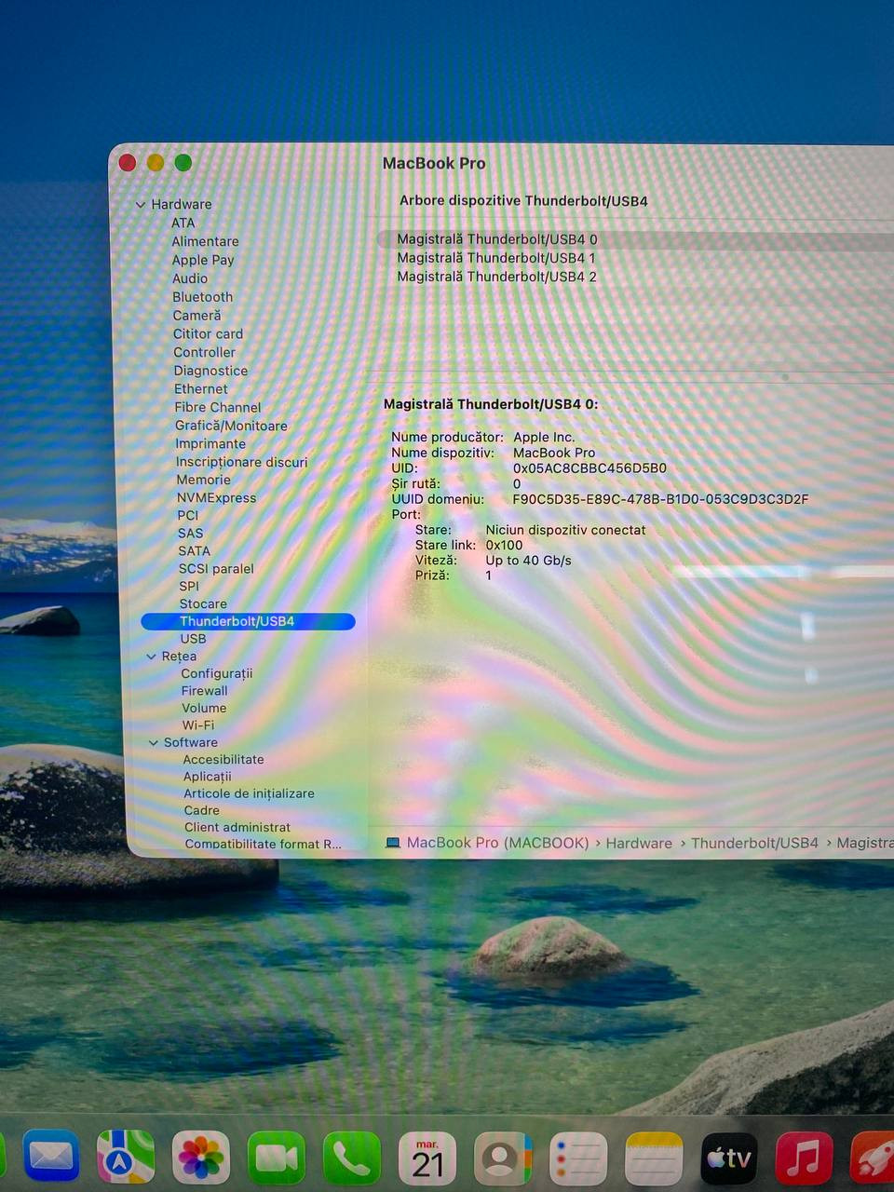Collapse the Rețea section chevron
The height and width of the screenshot is (1192, 894).
(x=151, y=657)
